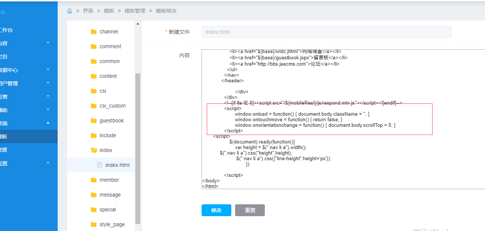Select index.html file in tree
Screen dimensions: 485x231
point(101,165)
